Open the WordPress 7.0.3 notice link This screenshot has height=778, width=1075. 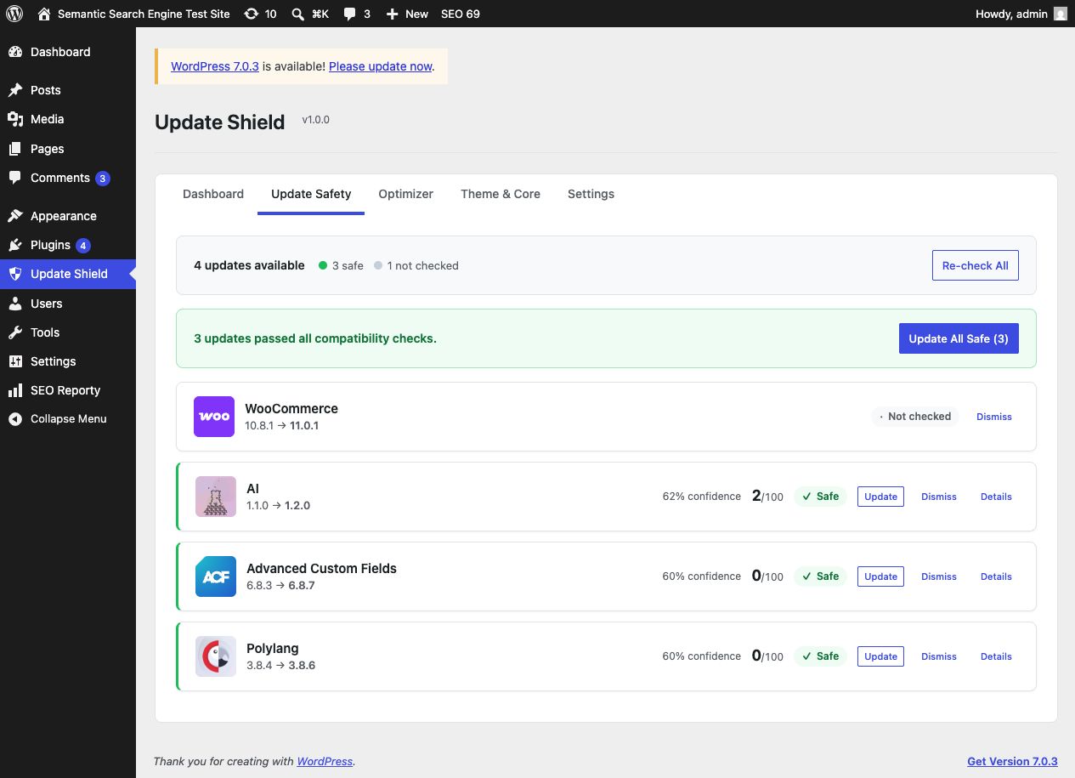[215, 66]
